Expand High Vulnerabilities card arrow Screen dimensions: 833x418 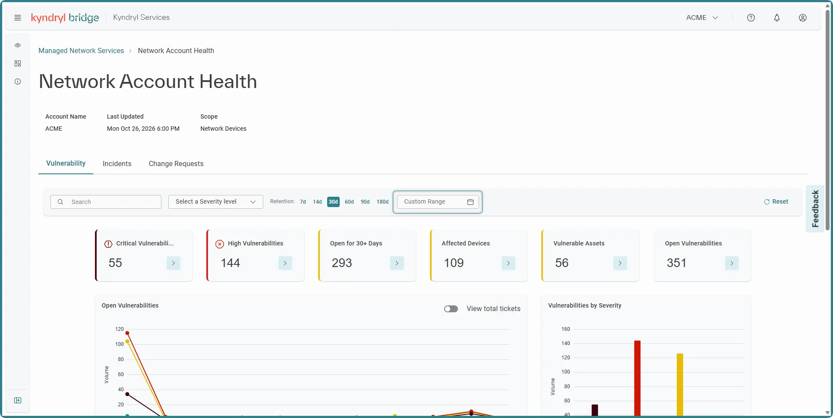click(x=285, y=263)
